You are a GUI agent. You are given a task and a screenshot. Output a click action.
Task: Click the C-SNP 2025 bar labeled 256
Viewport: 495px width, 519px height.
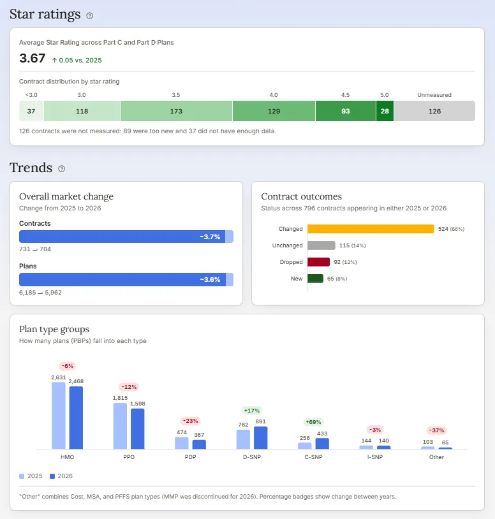(x=305, y=446)
